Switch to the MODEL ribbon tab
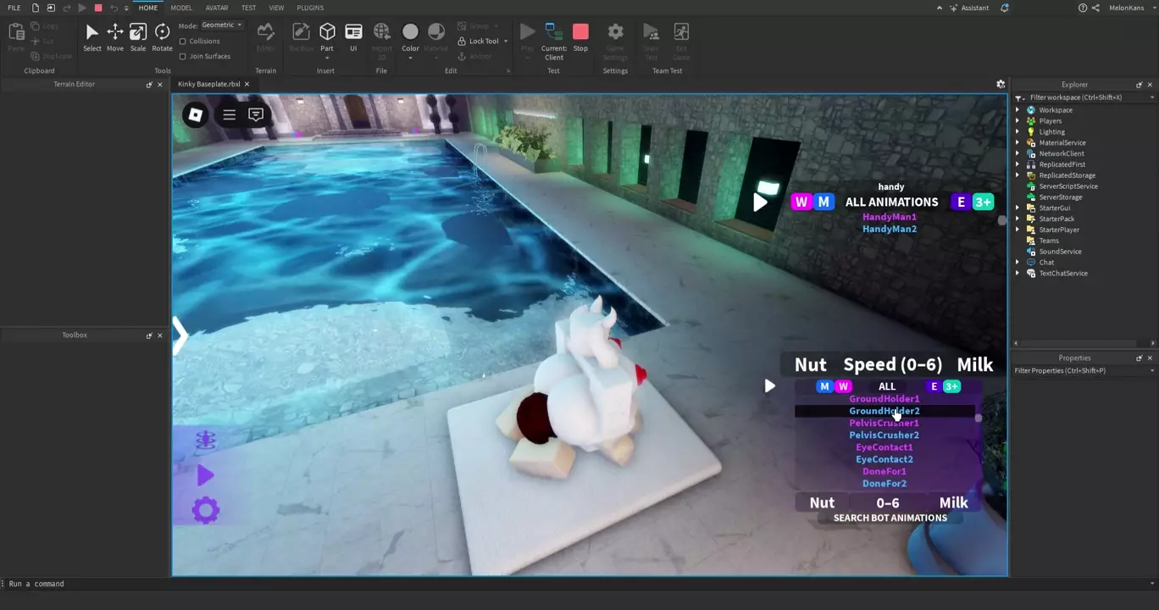This screenshot has width=1159, height=610. 181,8
